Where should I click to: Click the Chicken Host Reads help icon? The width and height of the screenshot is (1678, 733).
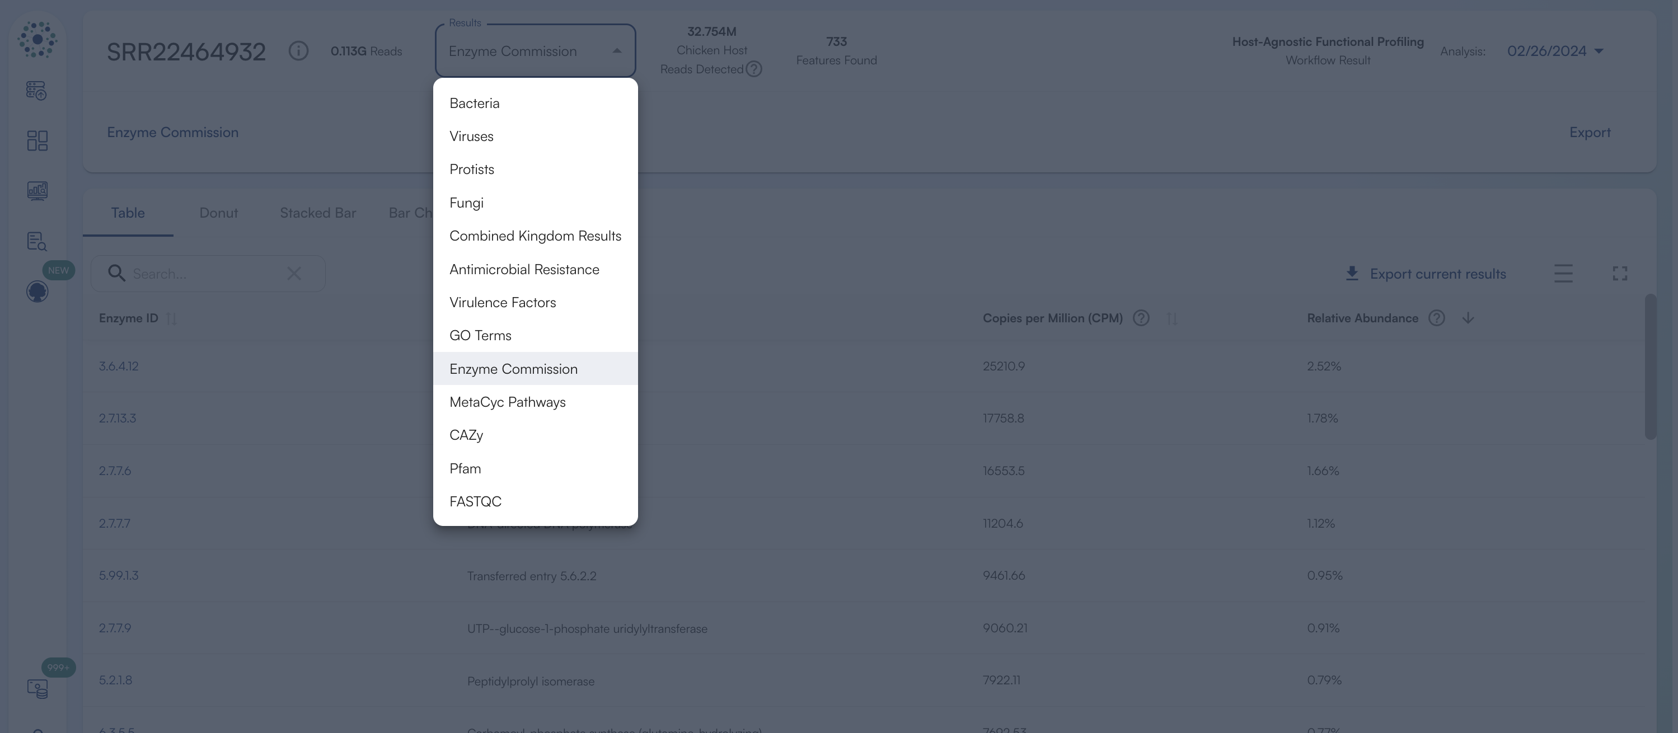coord(754,69)
